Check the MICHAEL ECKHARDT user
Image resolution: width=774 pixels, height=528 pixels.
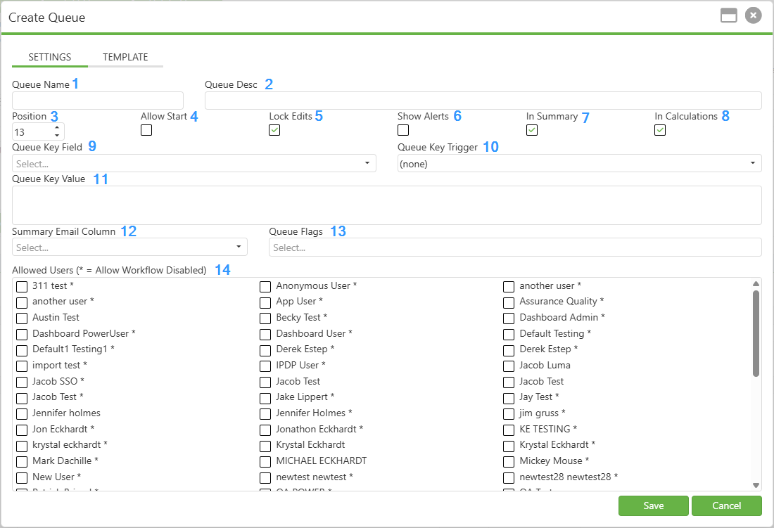(x=265, y=461)
